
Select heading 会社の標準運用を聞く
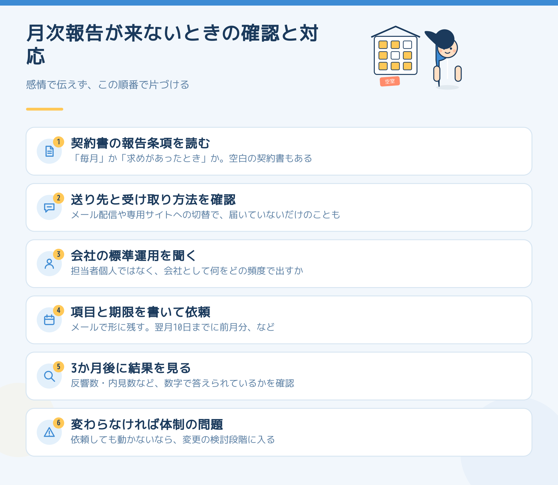point(134,256)
